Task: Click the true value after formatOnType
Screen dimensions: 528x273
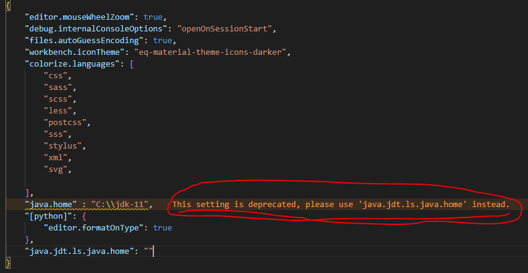Action: pos(163,228)
